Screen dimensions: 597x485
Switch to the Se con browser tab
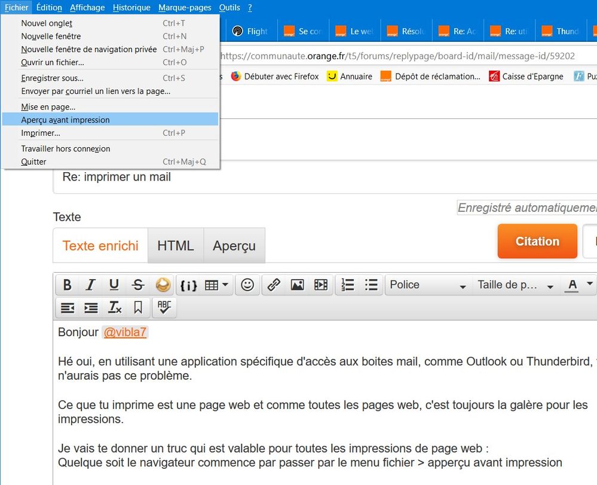tap(303, 31)
